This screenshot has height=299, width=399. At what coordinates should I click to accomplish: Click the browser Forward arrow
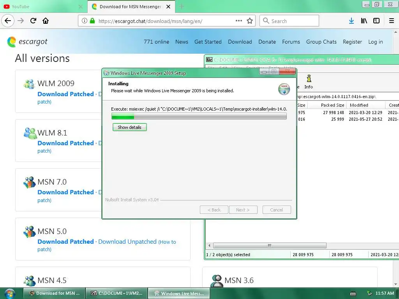point(21,21)
